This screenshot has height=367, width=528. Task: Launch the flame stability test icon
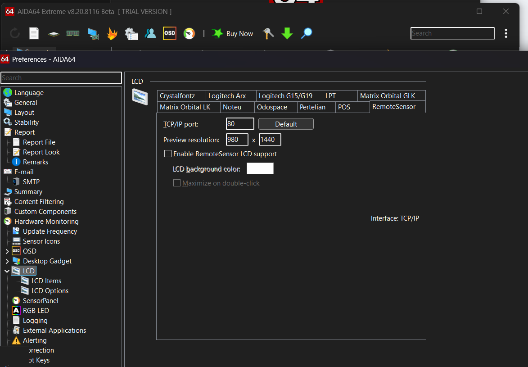coord(112,33)
